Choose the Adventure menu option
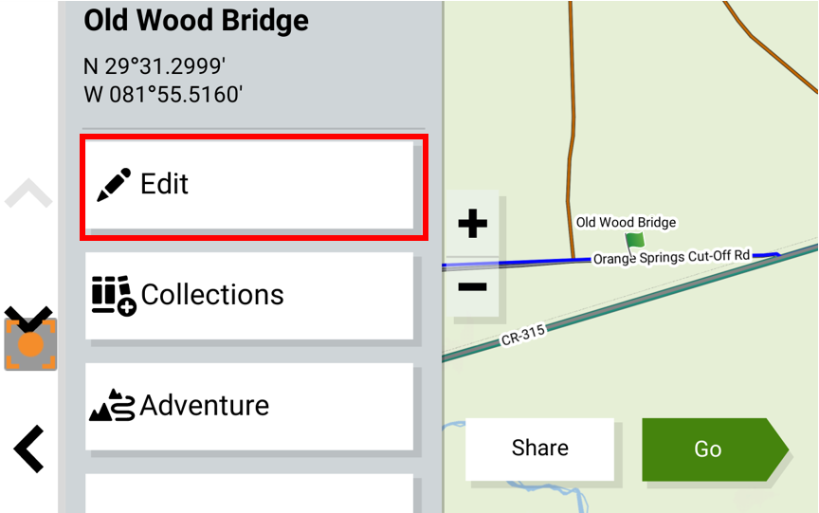The height and width of the screenshot is (513, 819). coord(249,407)
